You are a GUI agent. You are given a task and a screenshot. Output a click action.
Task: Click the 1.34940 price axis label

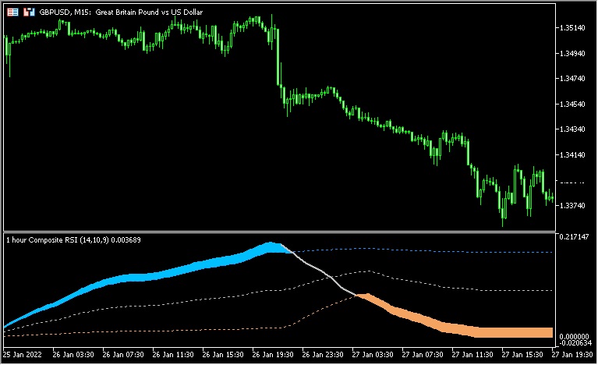tap(573, 54)
